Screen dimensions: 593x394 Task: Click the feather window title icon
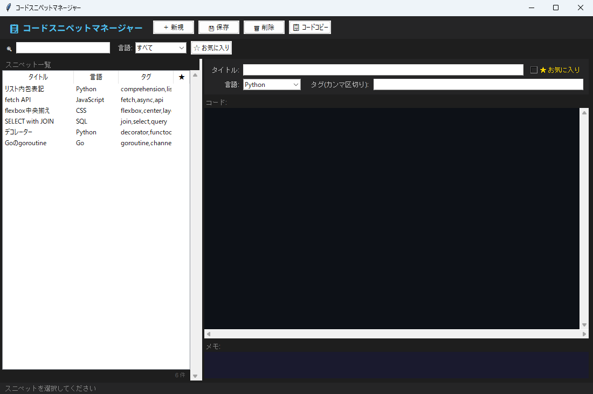[8, 8]
